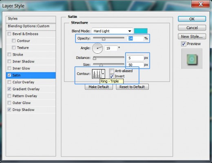This screenshot has width=212, height=163.
Task: Open the Blend Mode Hard Light dropdown
Action: coord(112,31)
